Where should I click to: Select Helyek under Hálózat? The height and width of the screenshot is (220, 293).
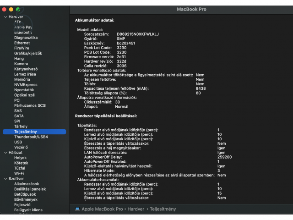coord(20,158)
